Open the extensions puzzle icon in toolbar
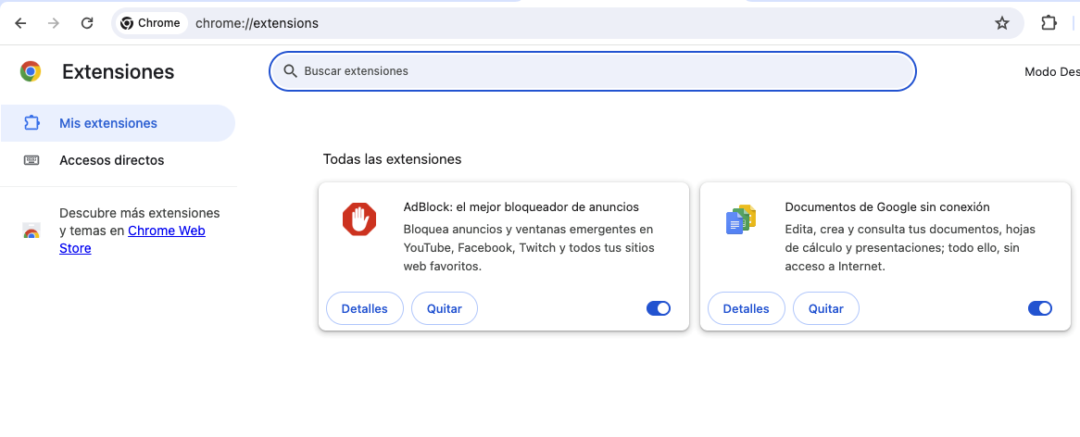This screenshot has height=437, width=1080. (1049, 23)
